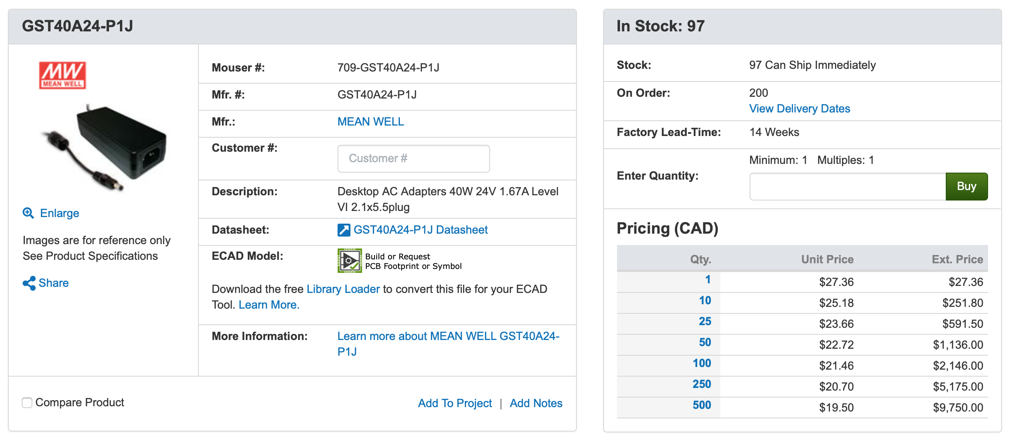Image resolution: width=1009 pixels, height=442 pixels.
Task: Click the Share icon
Action: click(29, 283)
